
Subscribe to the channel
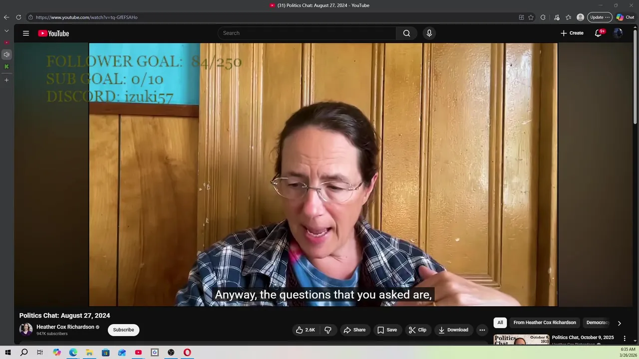[x=123, y=330]
